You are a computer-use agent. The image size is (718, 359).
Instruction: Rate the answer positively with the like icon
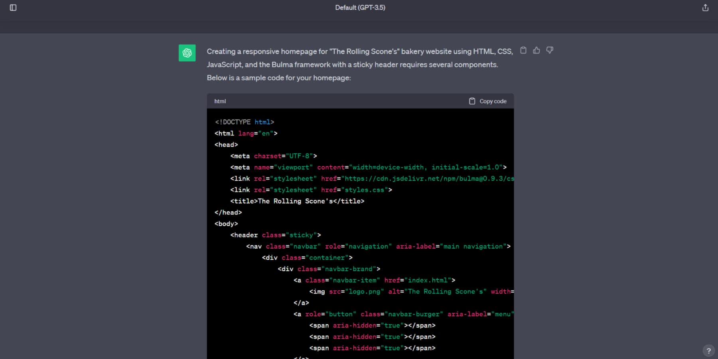coord(536,50)
